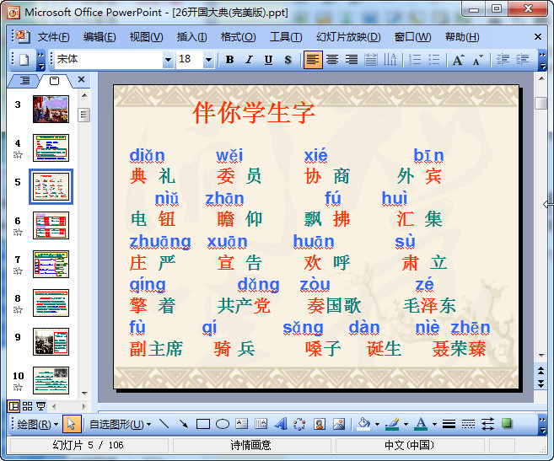Switch to the Slides thumbnail tab

click(x=55, y=81)
